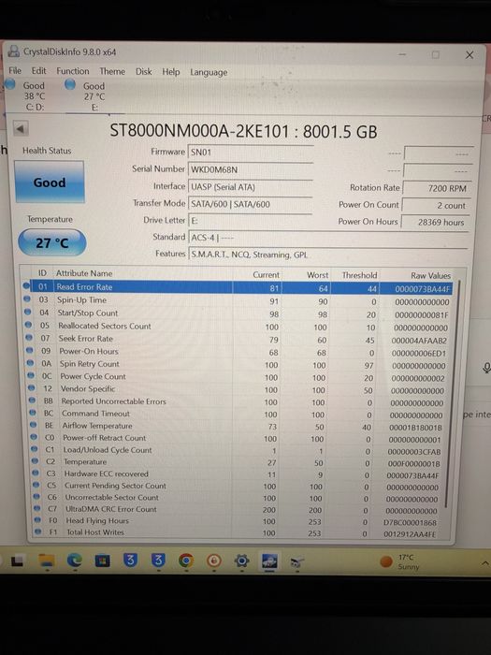Open File Explorer from the taskbar
Image resolution: width=491 pixels, height=655 pixels.
(x=47, y=561)
